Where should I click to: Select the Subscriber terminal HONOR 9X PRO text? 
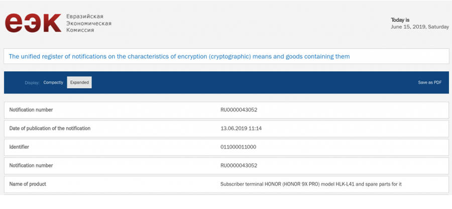[x=311, y=184]
